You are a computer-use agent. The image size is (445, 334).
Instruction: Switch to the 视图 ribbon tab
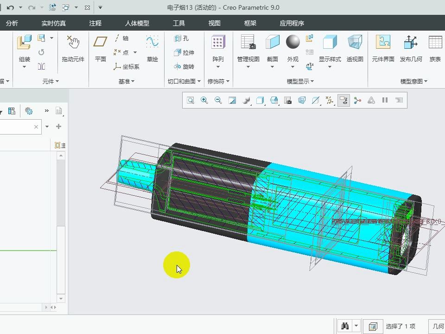click(214, 23)
